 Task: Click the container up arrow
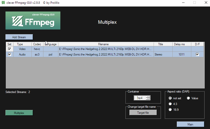(x=148, y=97)
